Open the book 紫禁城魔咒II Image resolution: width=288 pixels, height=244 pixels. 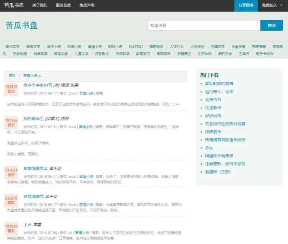[35, 168]
